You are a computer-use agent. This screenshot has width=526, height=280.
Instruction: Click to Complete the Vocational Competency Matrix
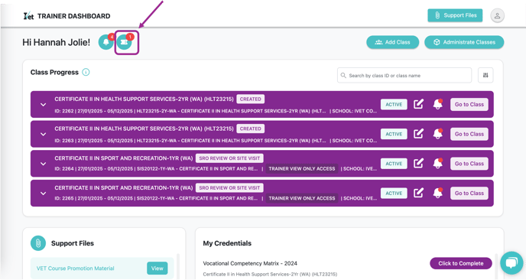[461, 263]
